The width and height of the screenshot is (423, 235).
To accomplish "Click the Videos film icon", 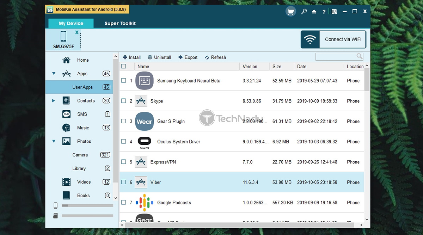I will (x=66, y=182).
